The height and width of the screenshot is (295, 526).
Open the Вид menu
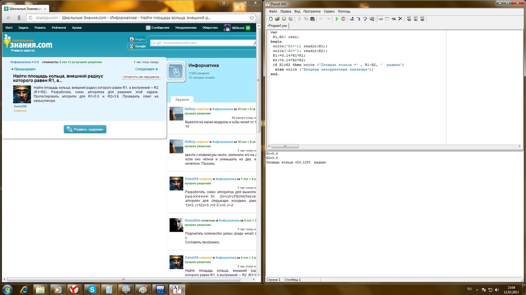click(x=297, y=11)
